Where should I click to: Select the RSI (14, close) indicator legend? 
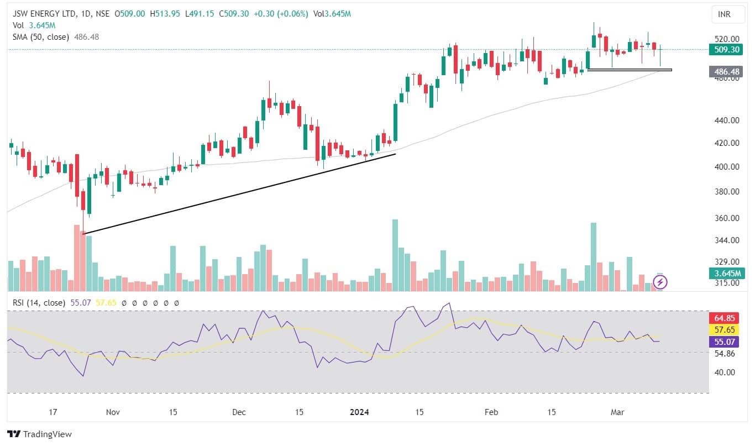click(37, 303)
